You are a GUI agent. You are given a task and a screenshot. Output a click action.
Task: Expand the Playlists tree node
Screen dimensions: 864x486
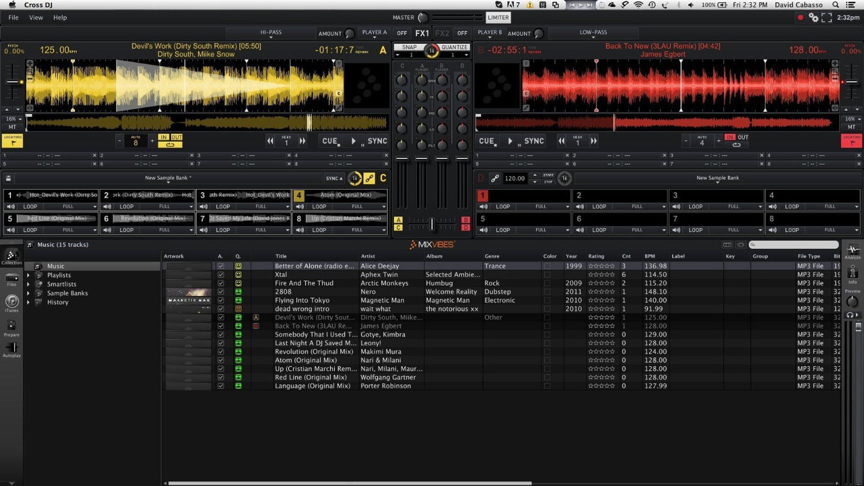tap(28, 275)
